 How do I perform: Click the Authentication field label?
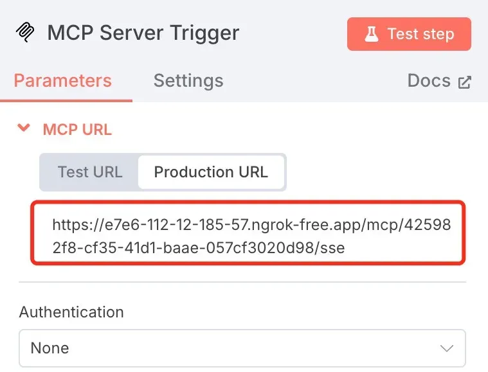coord(71,312)
